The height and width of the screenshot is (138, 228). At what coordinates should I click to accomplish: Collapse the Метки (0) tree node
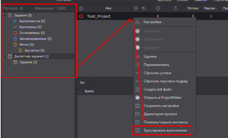[10, 45]
